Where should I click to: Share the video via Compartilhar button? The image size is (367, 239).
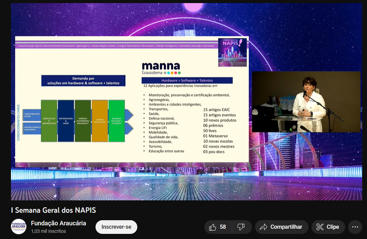[x=281, y=227]
